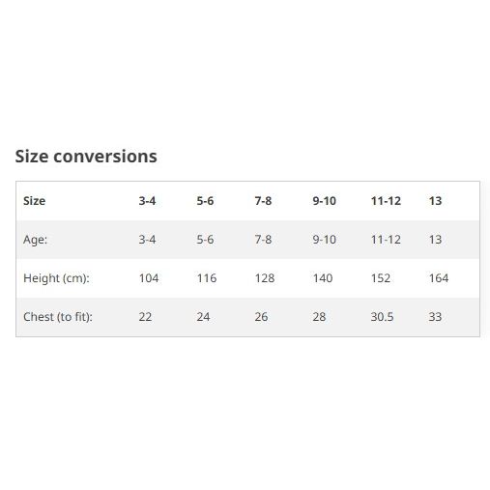Click chest value 26
Viewport: 490px width, 490px height.
261,317
